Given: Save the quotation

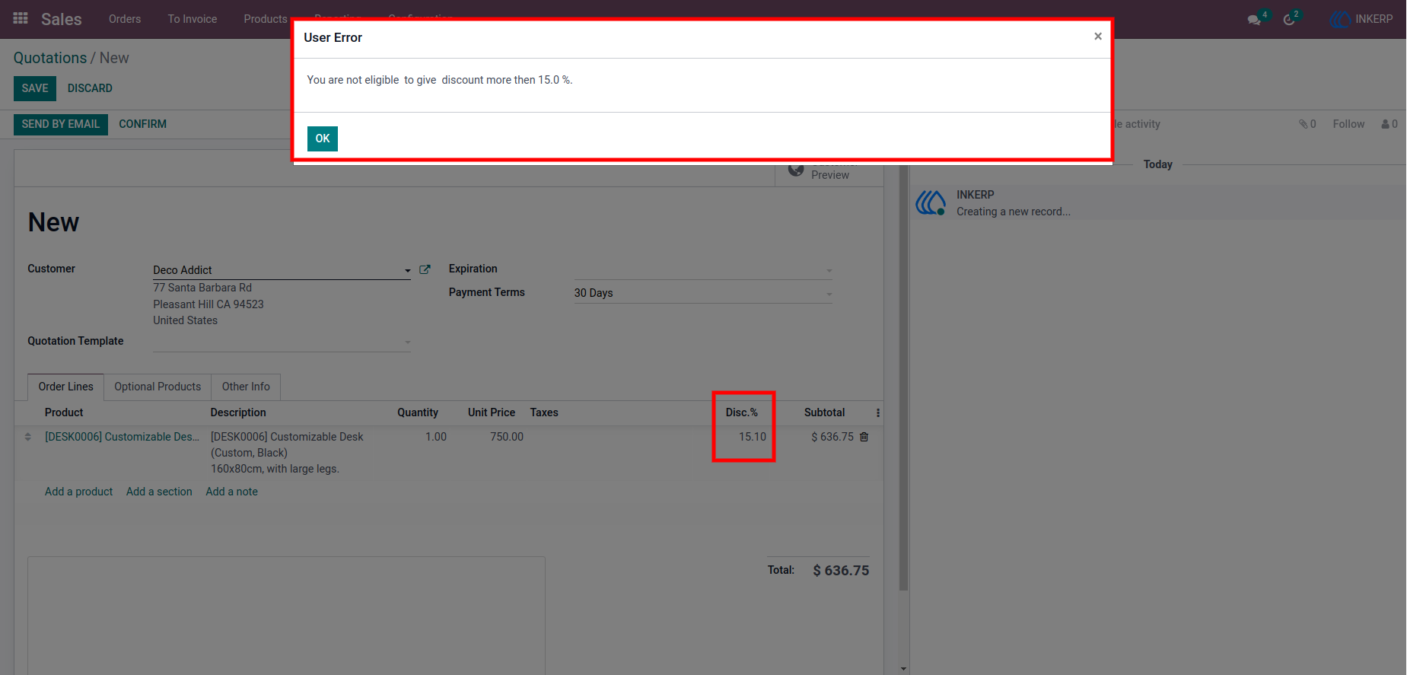Looking at the screenshot, I should point(35,88).
